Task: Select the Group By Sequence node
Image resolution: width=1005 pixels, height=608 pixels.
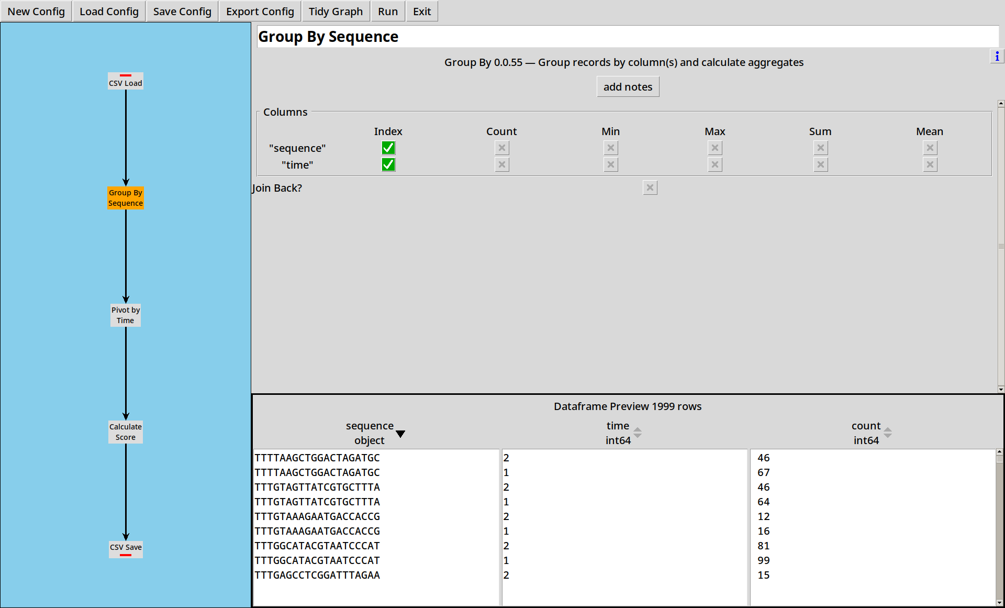Action: [126, 198]
